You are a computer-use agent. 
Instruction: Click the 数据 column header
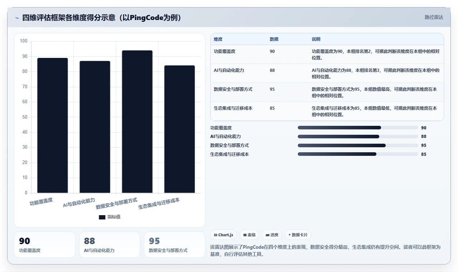274,39
